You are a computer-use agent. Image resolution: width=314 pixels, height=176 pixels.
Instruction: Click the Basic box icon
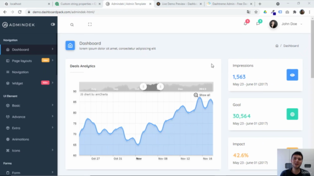tap(8, 106)
